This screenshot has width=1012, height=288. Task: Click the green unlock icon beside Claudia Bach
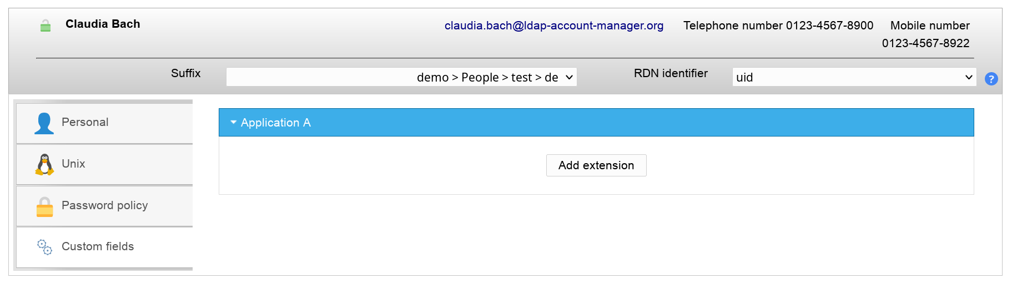pyautogui.click(x=46, y=26)
